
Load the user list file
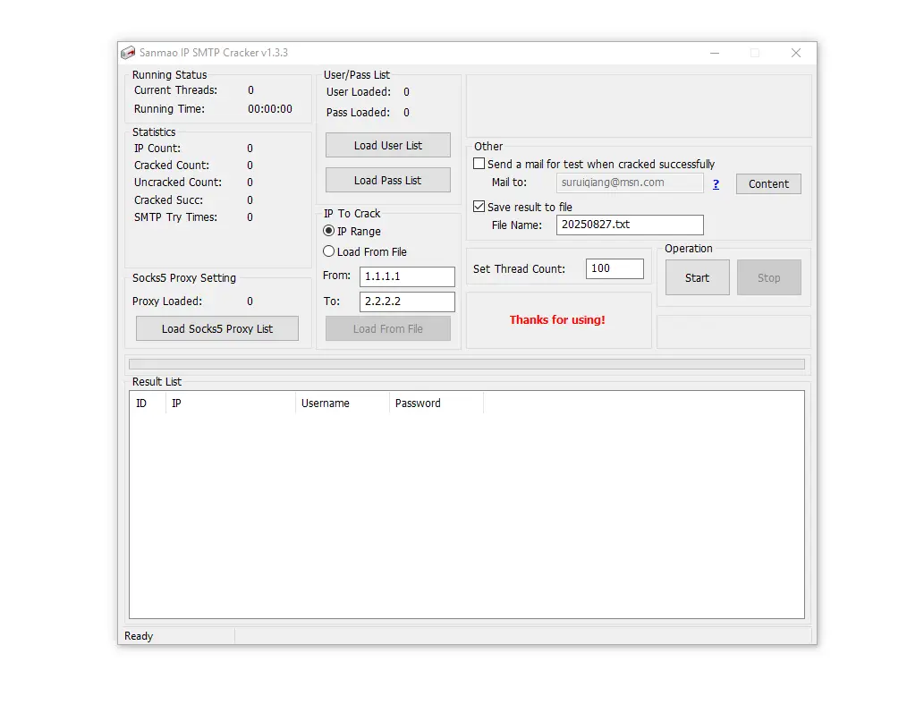click(x=387, y=145)
